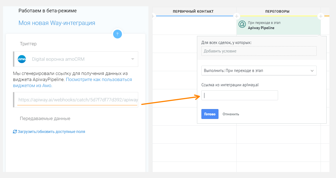Click the Apiway Pipeline puzzle icon
The image size is (336, 178).
[242, 24]
